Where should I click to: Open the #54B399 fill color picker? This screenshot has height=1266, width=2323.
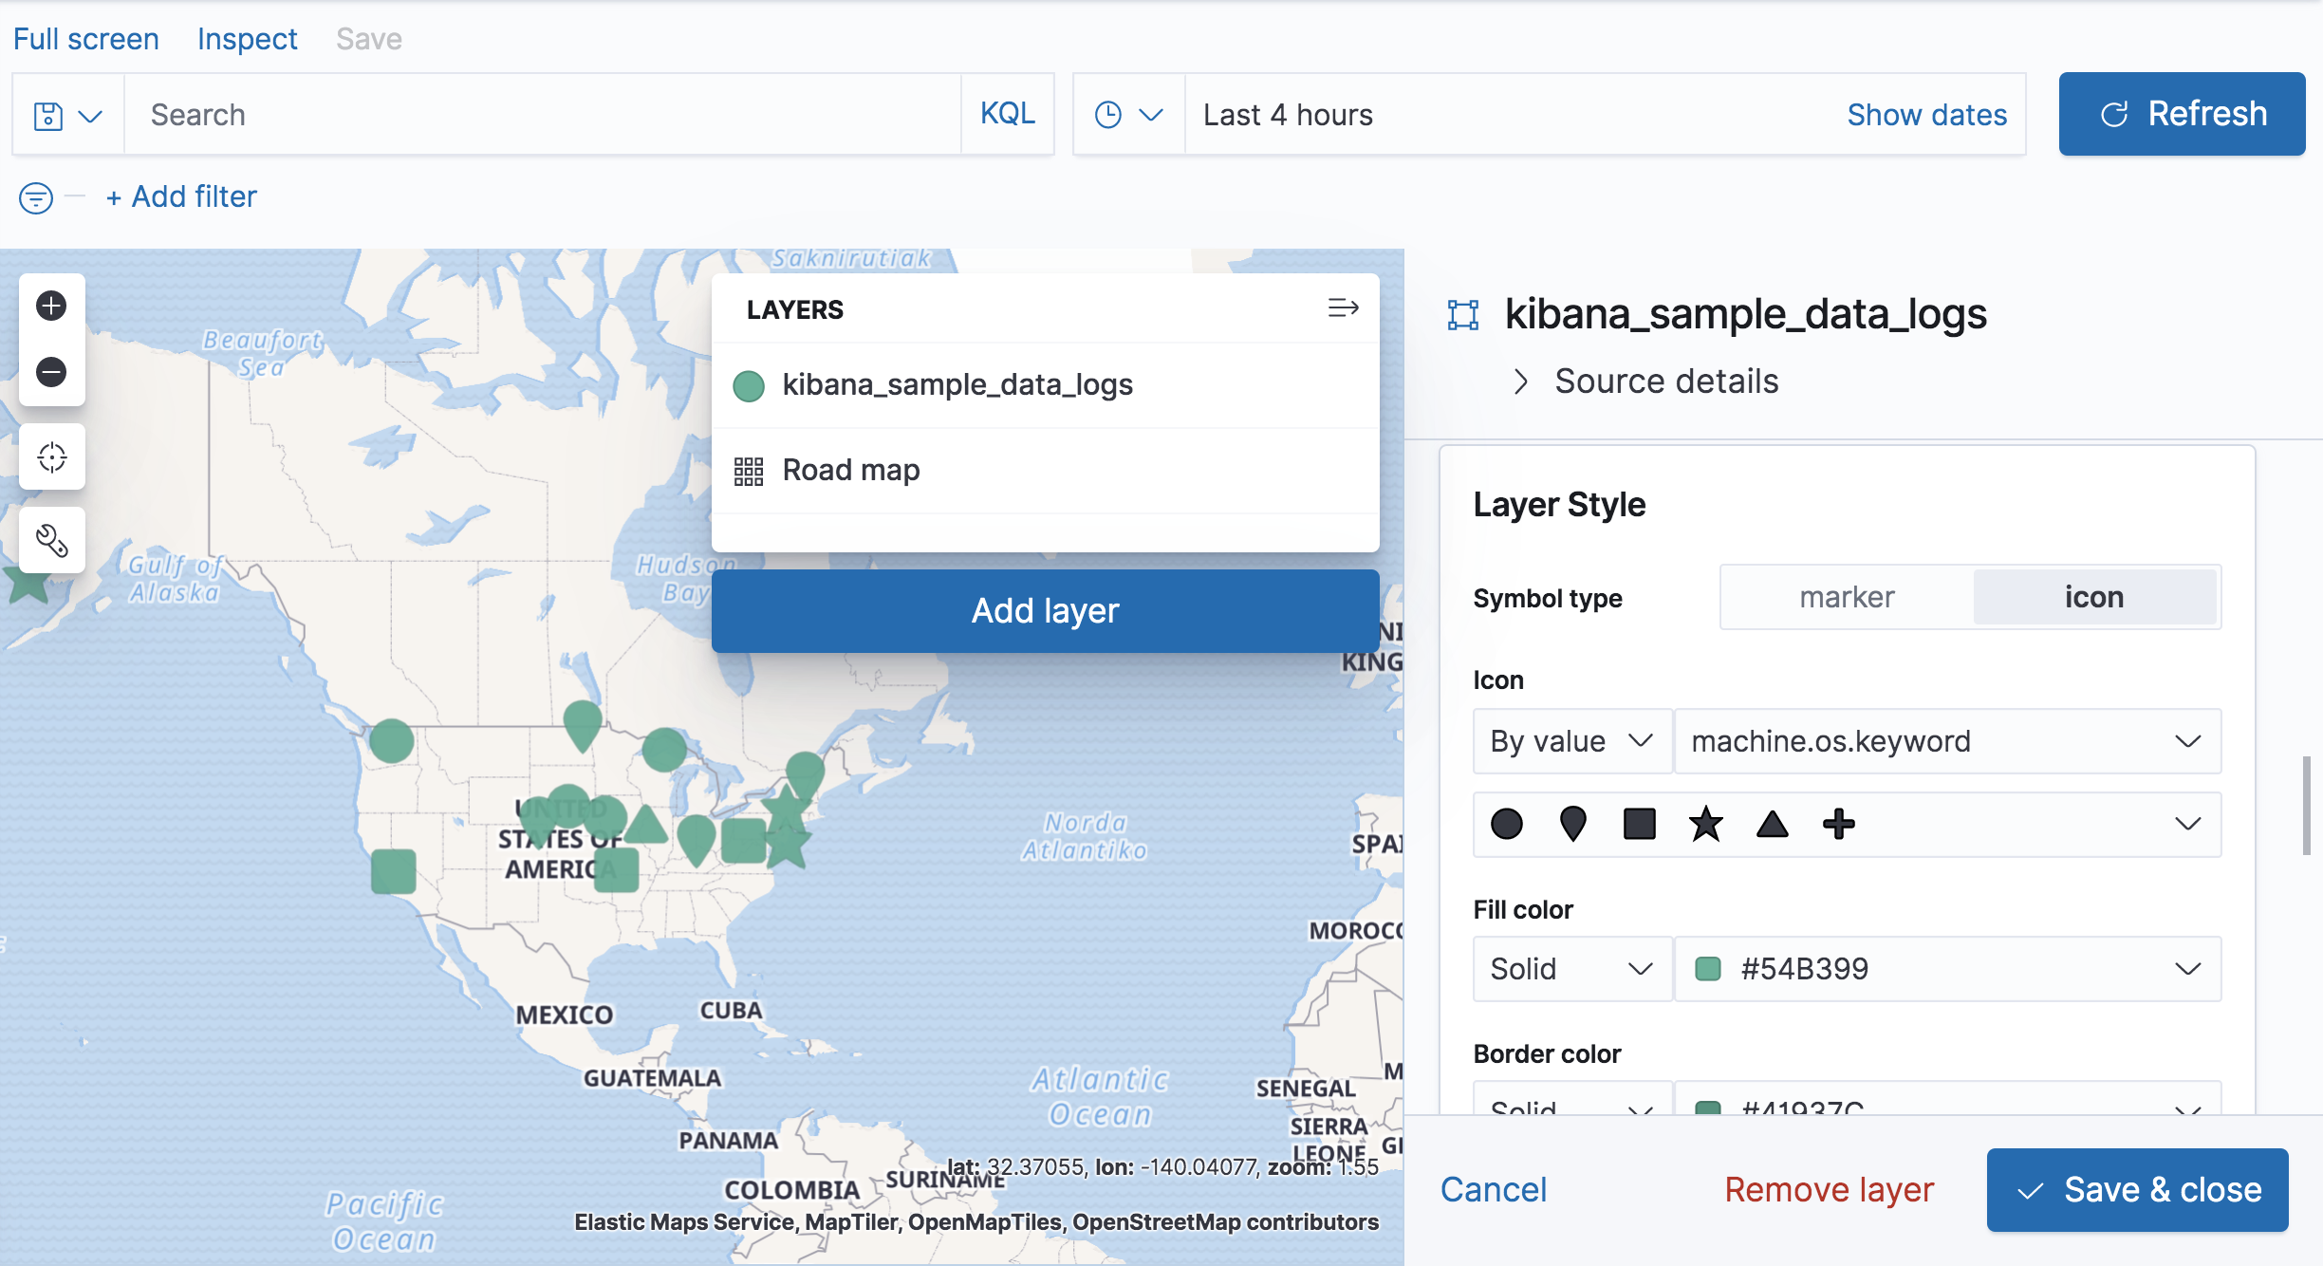[x=1945, y=969]
